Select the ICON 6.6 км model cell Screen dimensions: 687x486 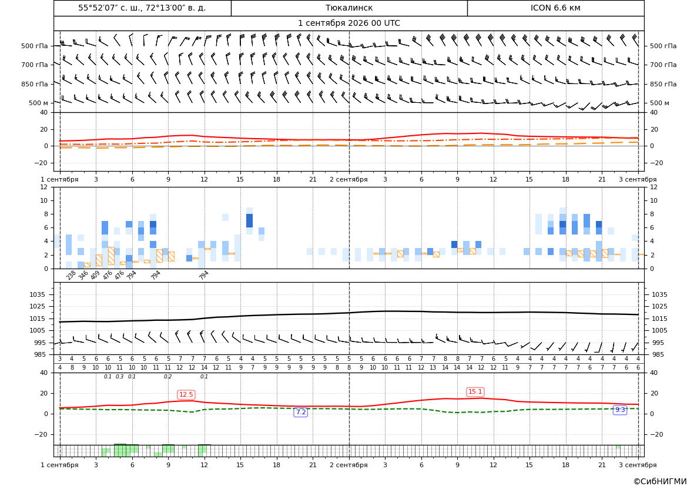click(555, 8)
